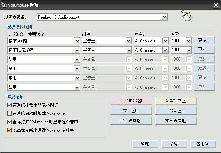
Task: Open 主音量 component dropdown in 鼠标左键 row
Action: click(129, 50)
